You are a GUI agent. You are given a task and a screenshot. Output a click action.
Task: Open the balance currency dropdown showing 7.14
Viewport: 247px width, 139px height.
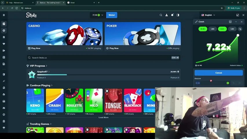[x=98, y=15]
